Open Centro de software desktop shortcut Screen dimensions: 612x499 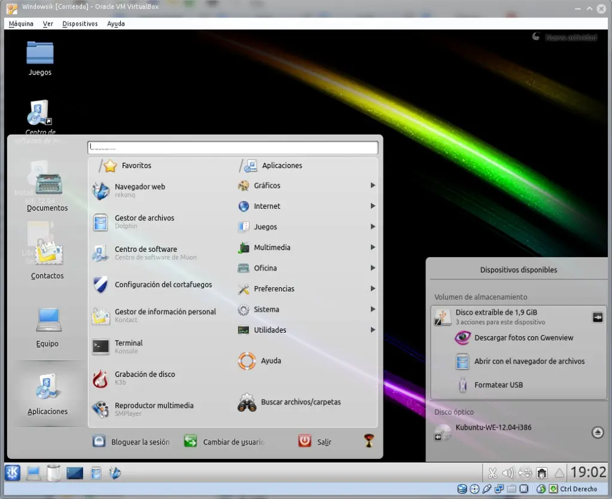(x=40, y=117)
